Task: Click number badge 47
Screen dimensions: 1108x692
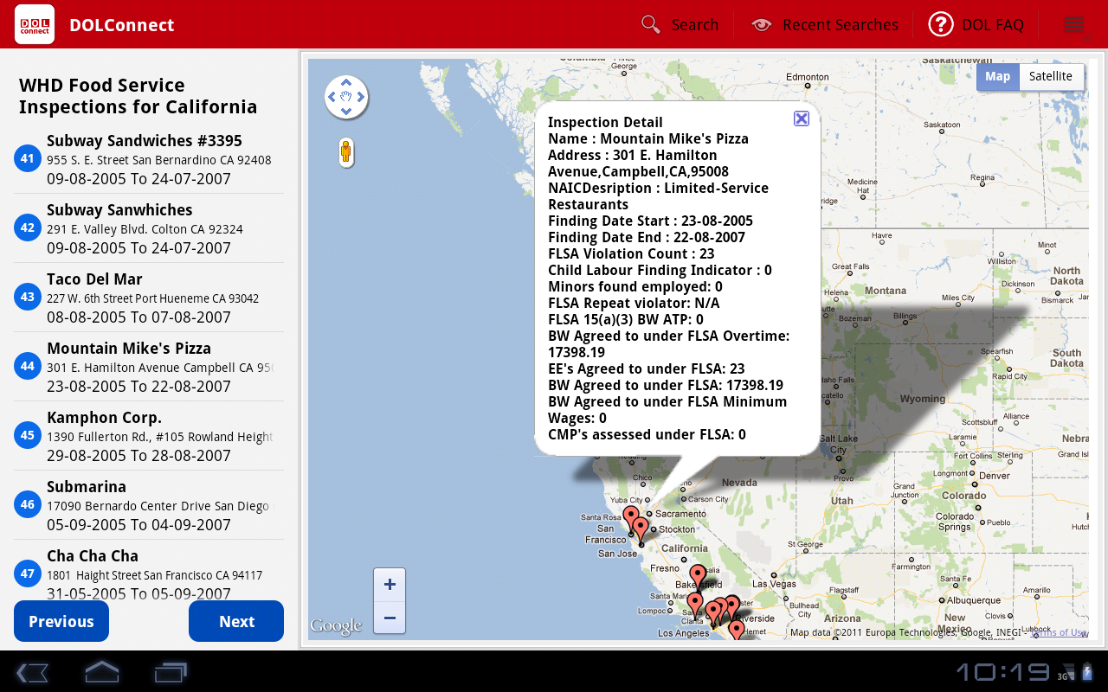Action: point(28,573)
